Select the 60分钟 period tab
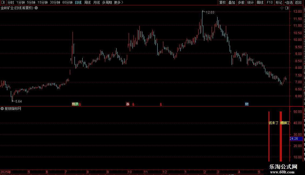The image size is (305, 175). click(x=67, y=2)
